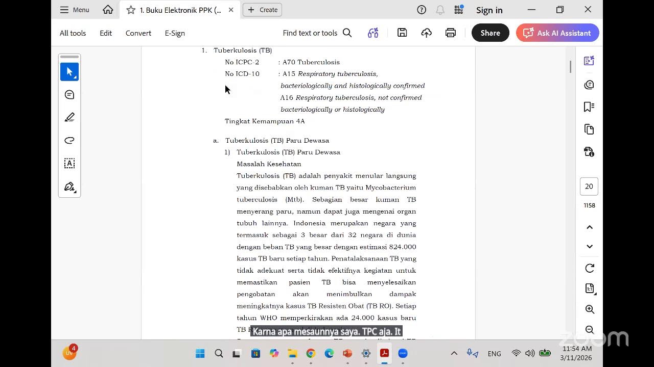
Task: Select the Buku Elektronik PPK document tab
Action: click(x=180, y=10)
